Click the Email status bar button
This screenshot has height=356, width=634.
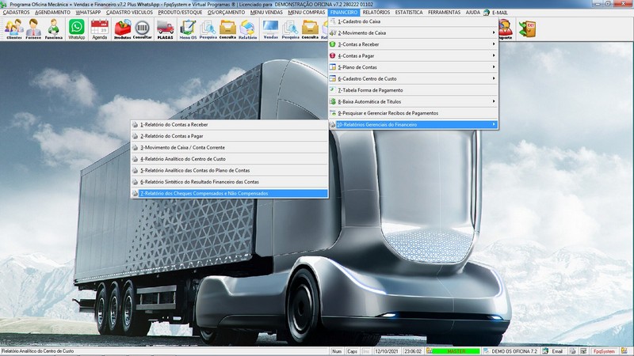coord(553,350)
